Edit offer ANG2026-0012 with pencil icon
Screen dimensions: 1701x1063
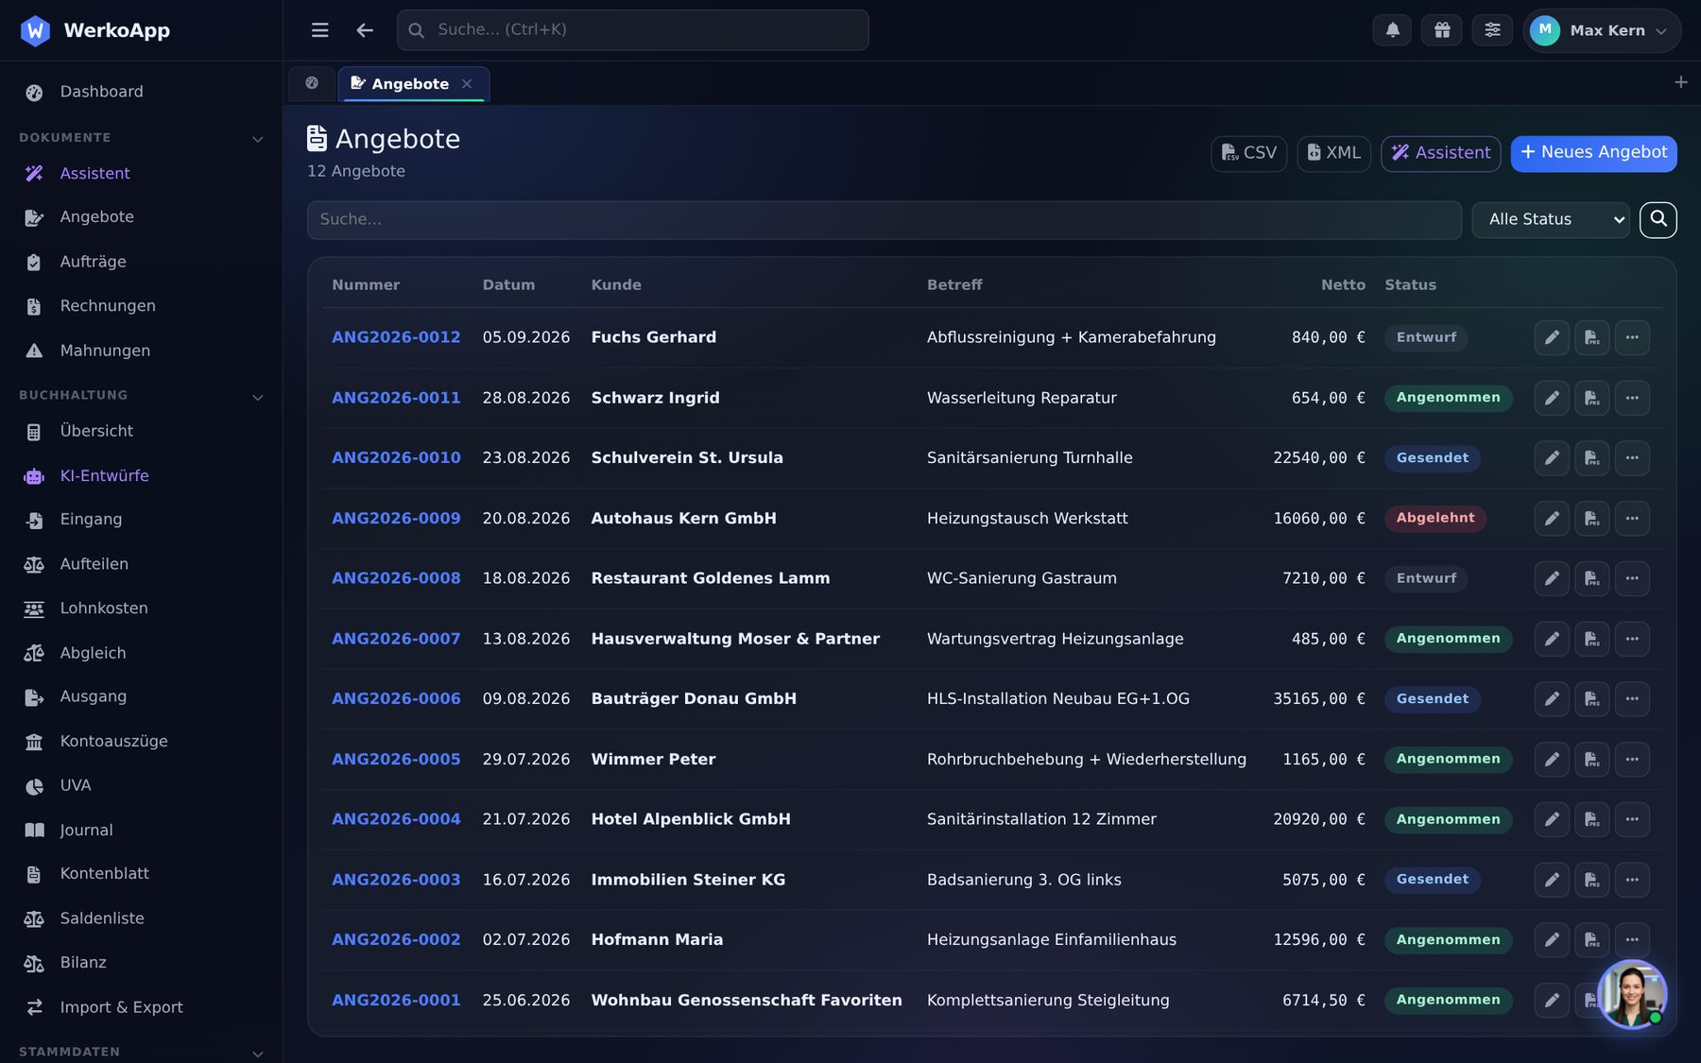pyautogui.click(x=1552, y=337)
